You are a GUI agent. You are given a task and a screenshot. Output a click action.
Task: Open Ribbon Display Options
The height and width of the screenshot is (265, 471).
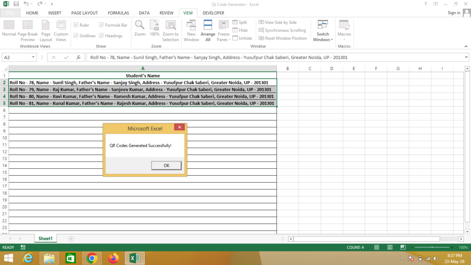coord(436,4)
